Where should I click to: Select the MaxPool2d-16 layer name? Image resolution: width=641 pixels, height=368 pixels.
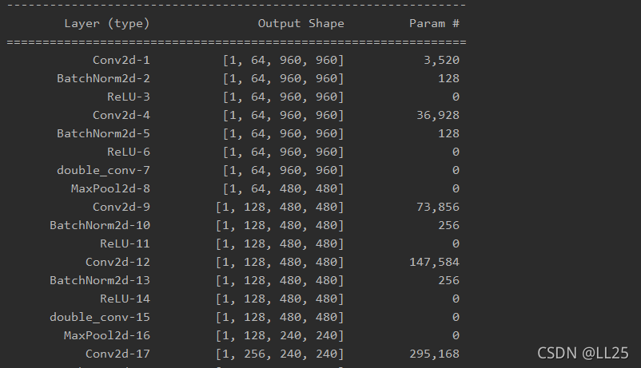(x=106, y=336)
